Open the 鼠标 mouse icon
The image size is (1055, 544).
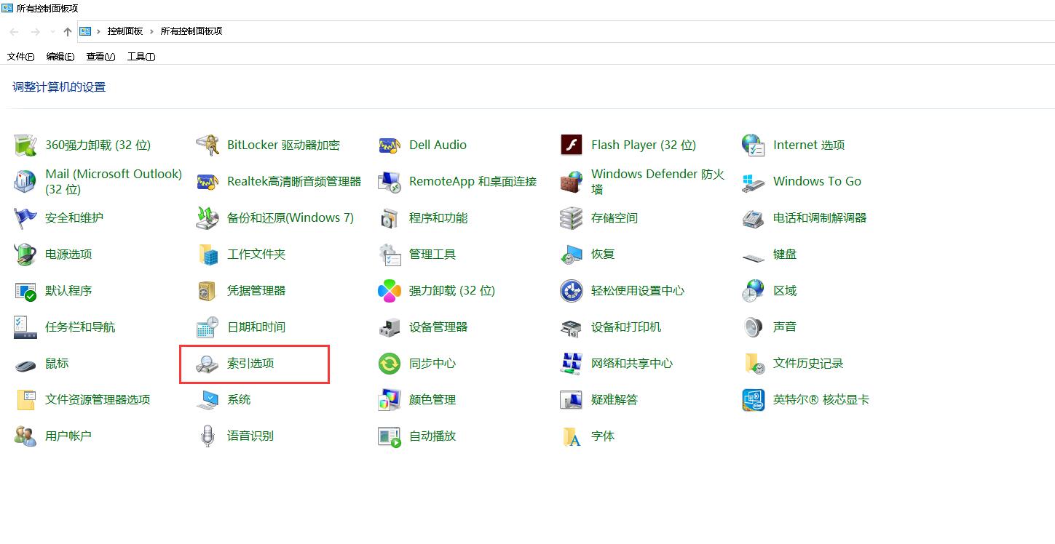pos(25,364)
